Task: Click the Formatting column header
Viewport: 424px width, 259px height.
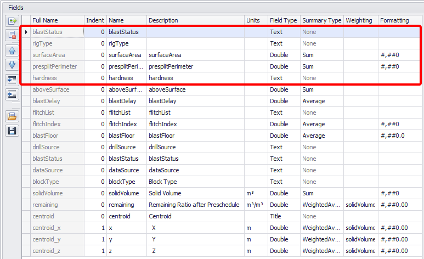Action: point(400,20)
